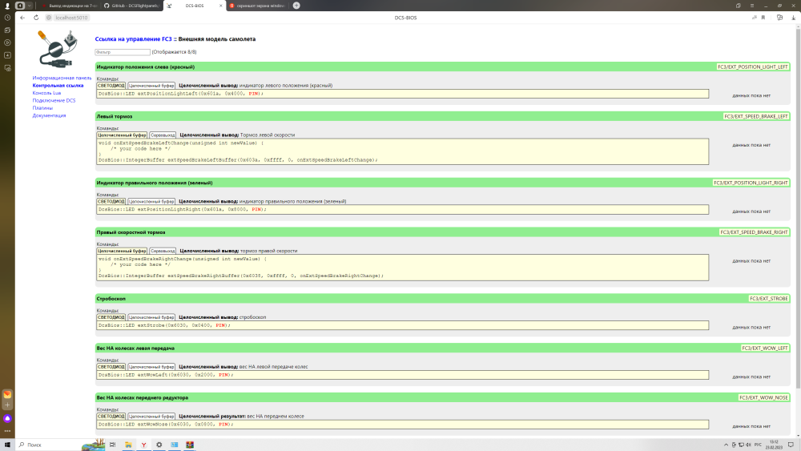The image size is (801, 451).
Task: Open the Подключение DCS link
Action: pyautogui.click(x=54, y=101)
